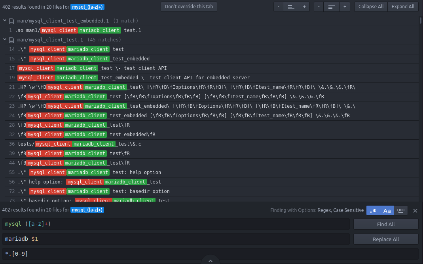The image size is (423, 264).
Task: Focus the replace field containing mariadb_$1
Action: [x=176, y=239]
